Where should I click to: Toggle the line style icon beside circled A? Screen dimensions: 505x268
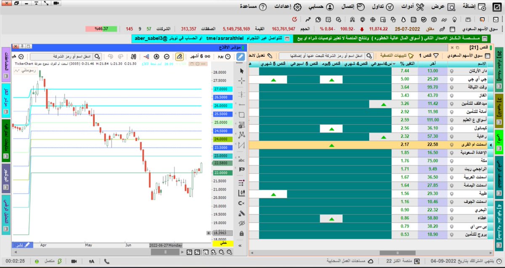click(x=167, y=56)
